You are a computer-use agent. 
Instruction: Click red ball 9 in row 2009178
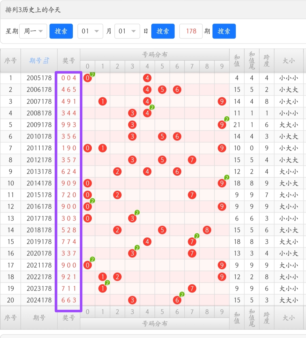pos(222,125)
